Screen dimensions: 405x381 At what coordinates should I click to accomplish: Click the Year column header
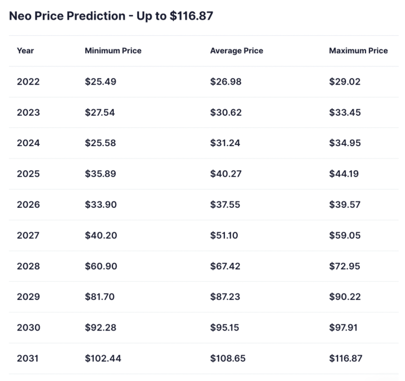26,51
